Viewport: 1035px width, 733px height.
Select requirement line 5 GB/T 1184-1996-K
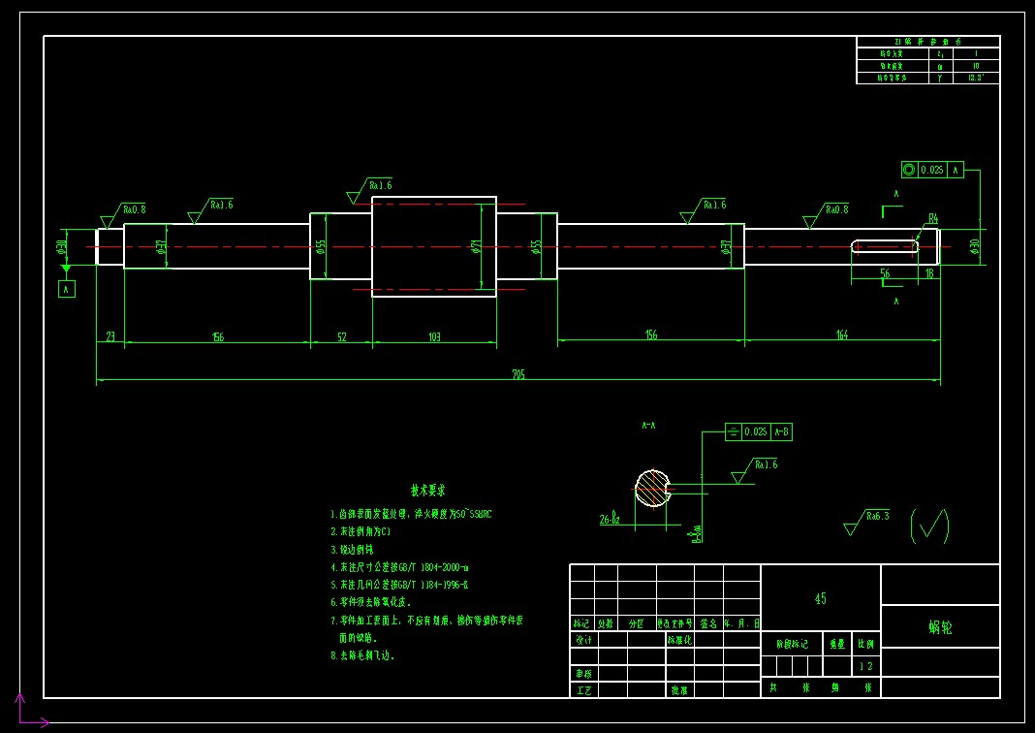tap(399, 585)
